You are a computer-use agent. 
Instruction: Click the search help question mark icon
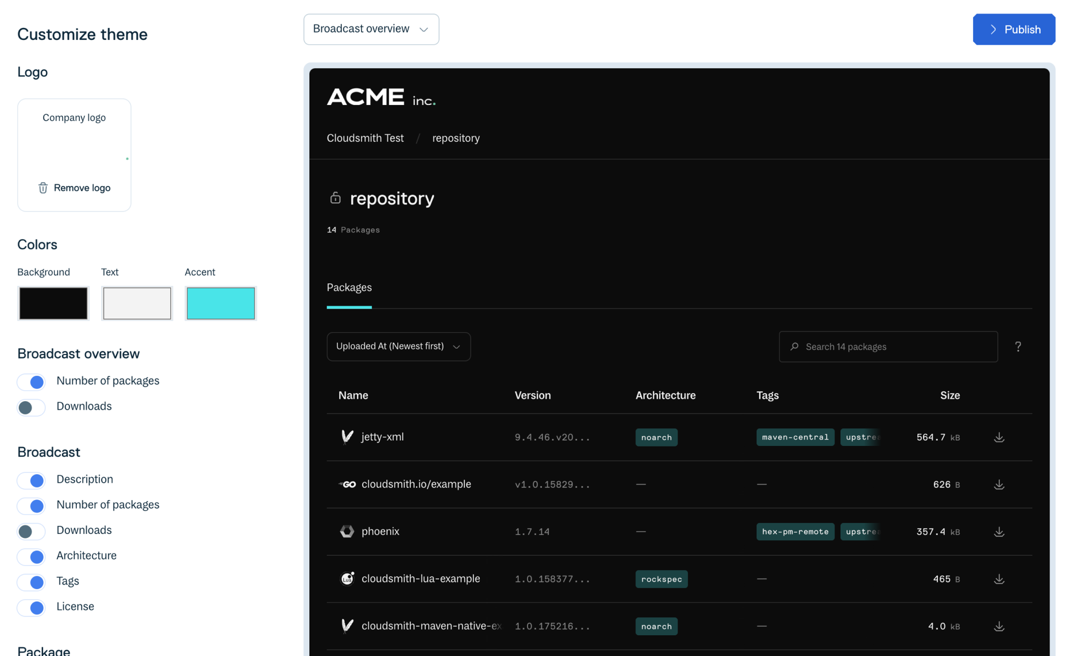[1018, 346]
